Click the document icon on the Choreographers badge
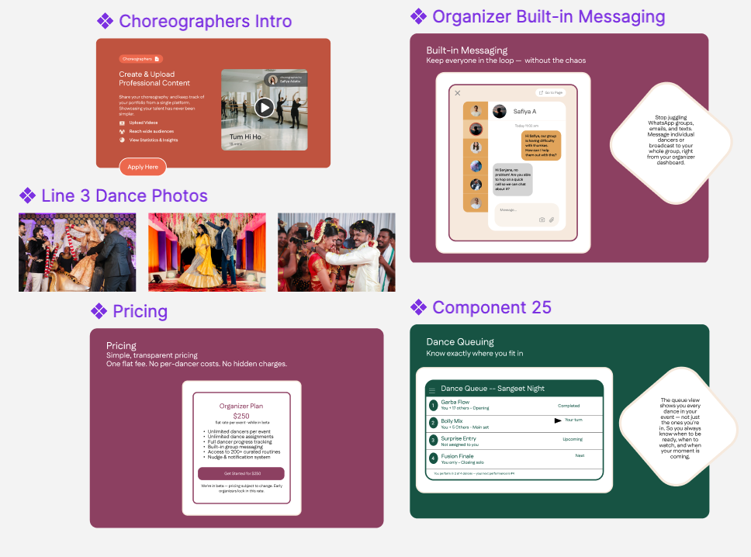This screenshot has height=557, width=751. tap(156, 59)
